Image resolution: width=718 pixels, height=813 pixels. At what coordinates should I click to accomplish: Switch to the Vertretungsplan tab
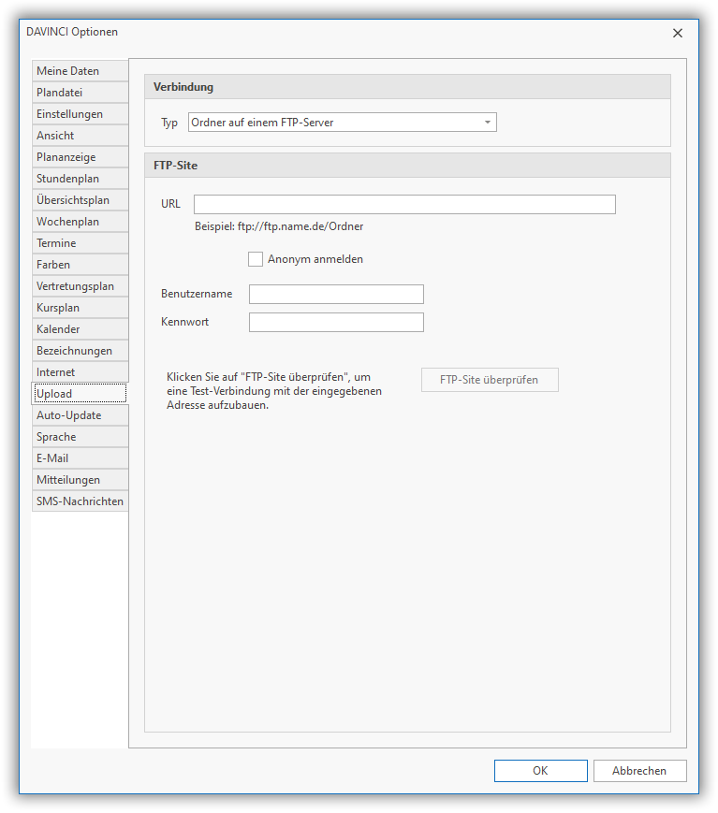(79, 286)
